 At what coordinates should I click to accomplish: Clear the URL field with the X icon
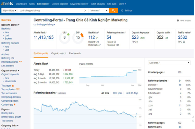click(85, 11)
